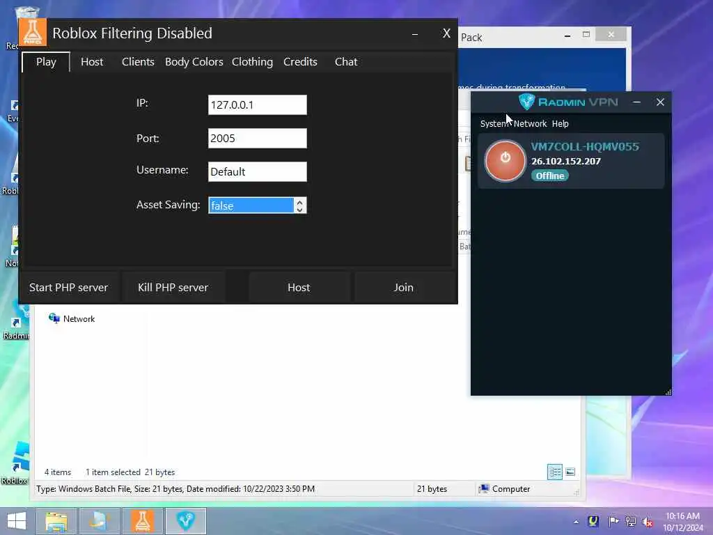Click the Offline status badge
The image size is (713, 535).
click(550, 176)
